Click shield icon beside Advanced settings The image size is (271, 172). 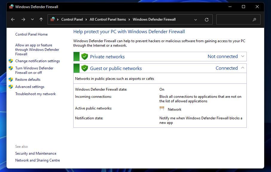[11, 87]
